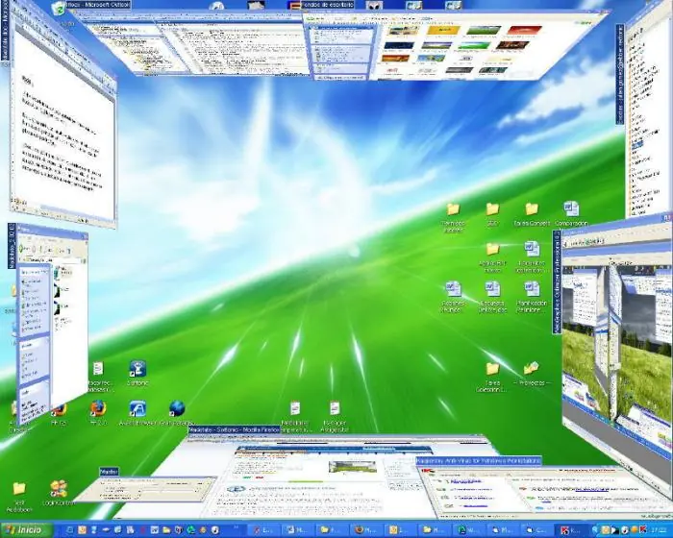This screenshot has width=673, height=538.
Task: Activate the tilted Microsoft Outlook window title
Action: coord(97,5)
